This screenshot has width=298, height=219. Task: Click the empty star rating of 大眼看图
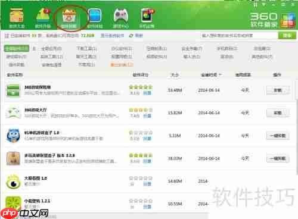point(141,178)
